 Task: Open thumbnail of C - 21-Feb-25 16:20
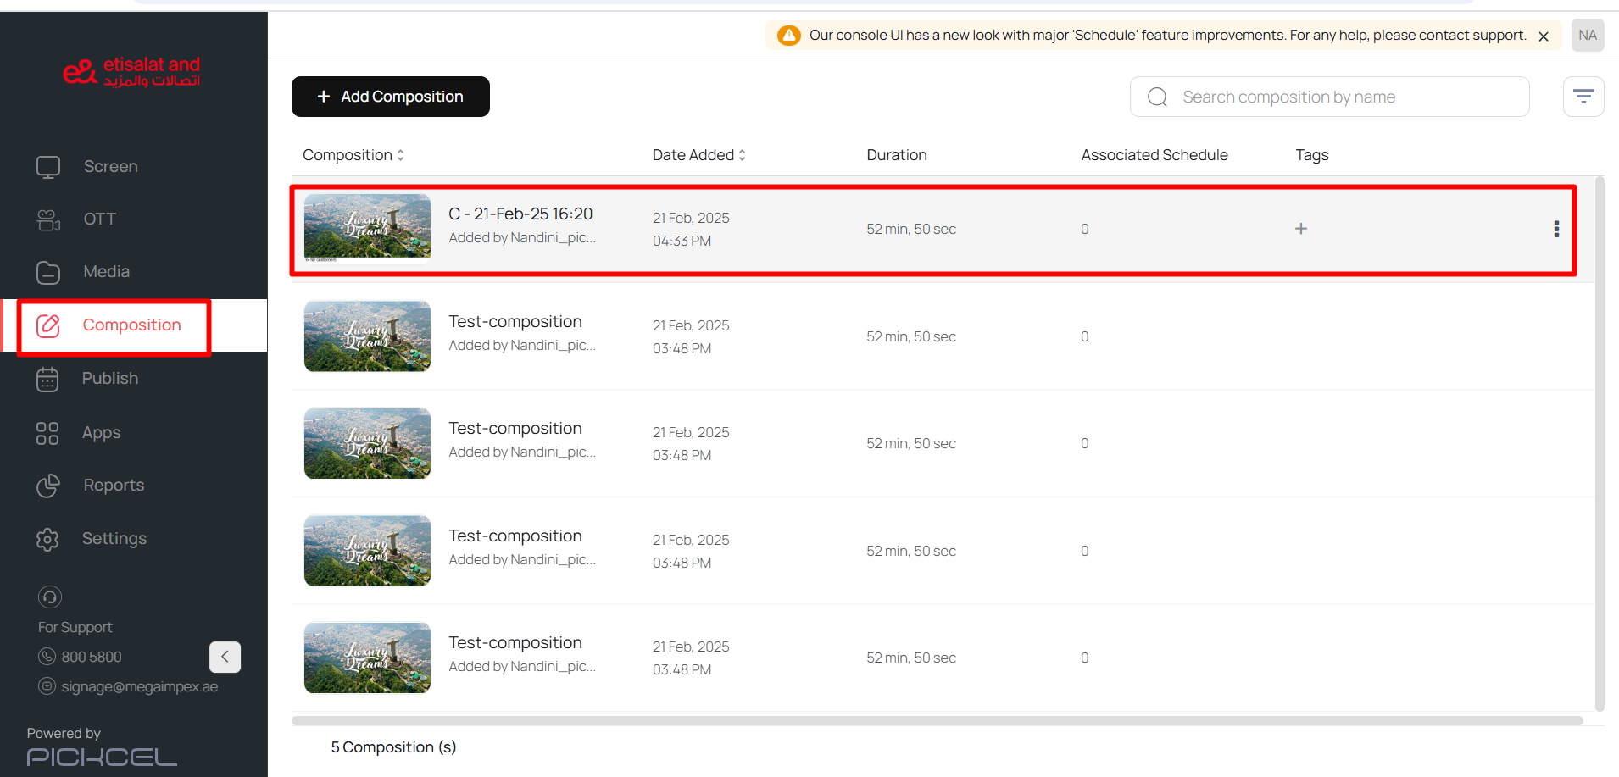[367, 227]
